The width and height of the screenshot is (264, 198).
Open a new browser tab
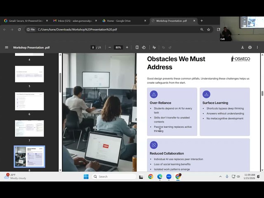[x=202, y=21]
